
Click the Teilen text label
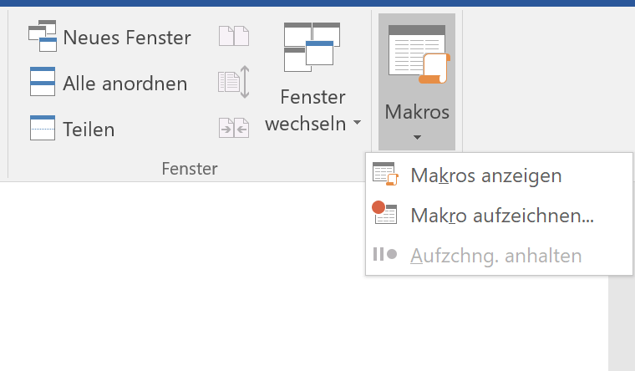click(89, 129)
